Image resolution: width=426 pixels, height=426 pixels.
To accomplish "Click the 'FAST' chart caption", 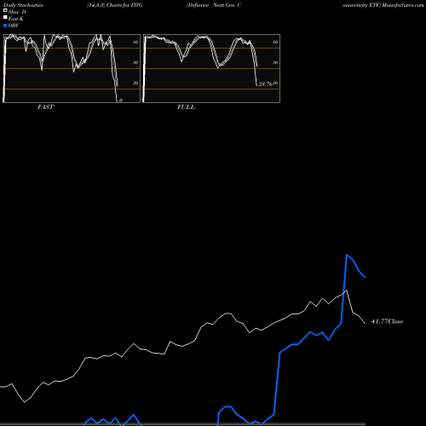I will 45,107.
